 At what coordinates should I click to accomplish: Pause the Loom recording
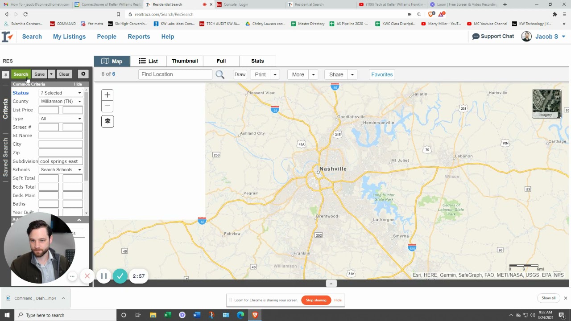(x=103, y=276)
